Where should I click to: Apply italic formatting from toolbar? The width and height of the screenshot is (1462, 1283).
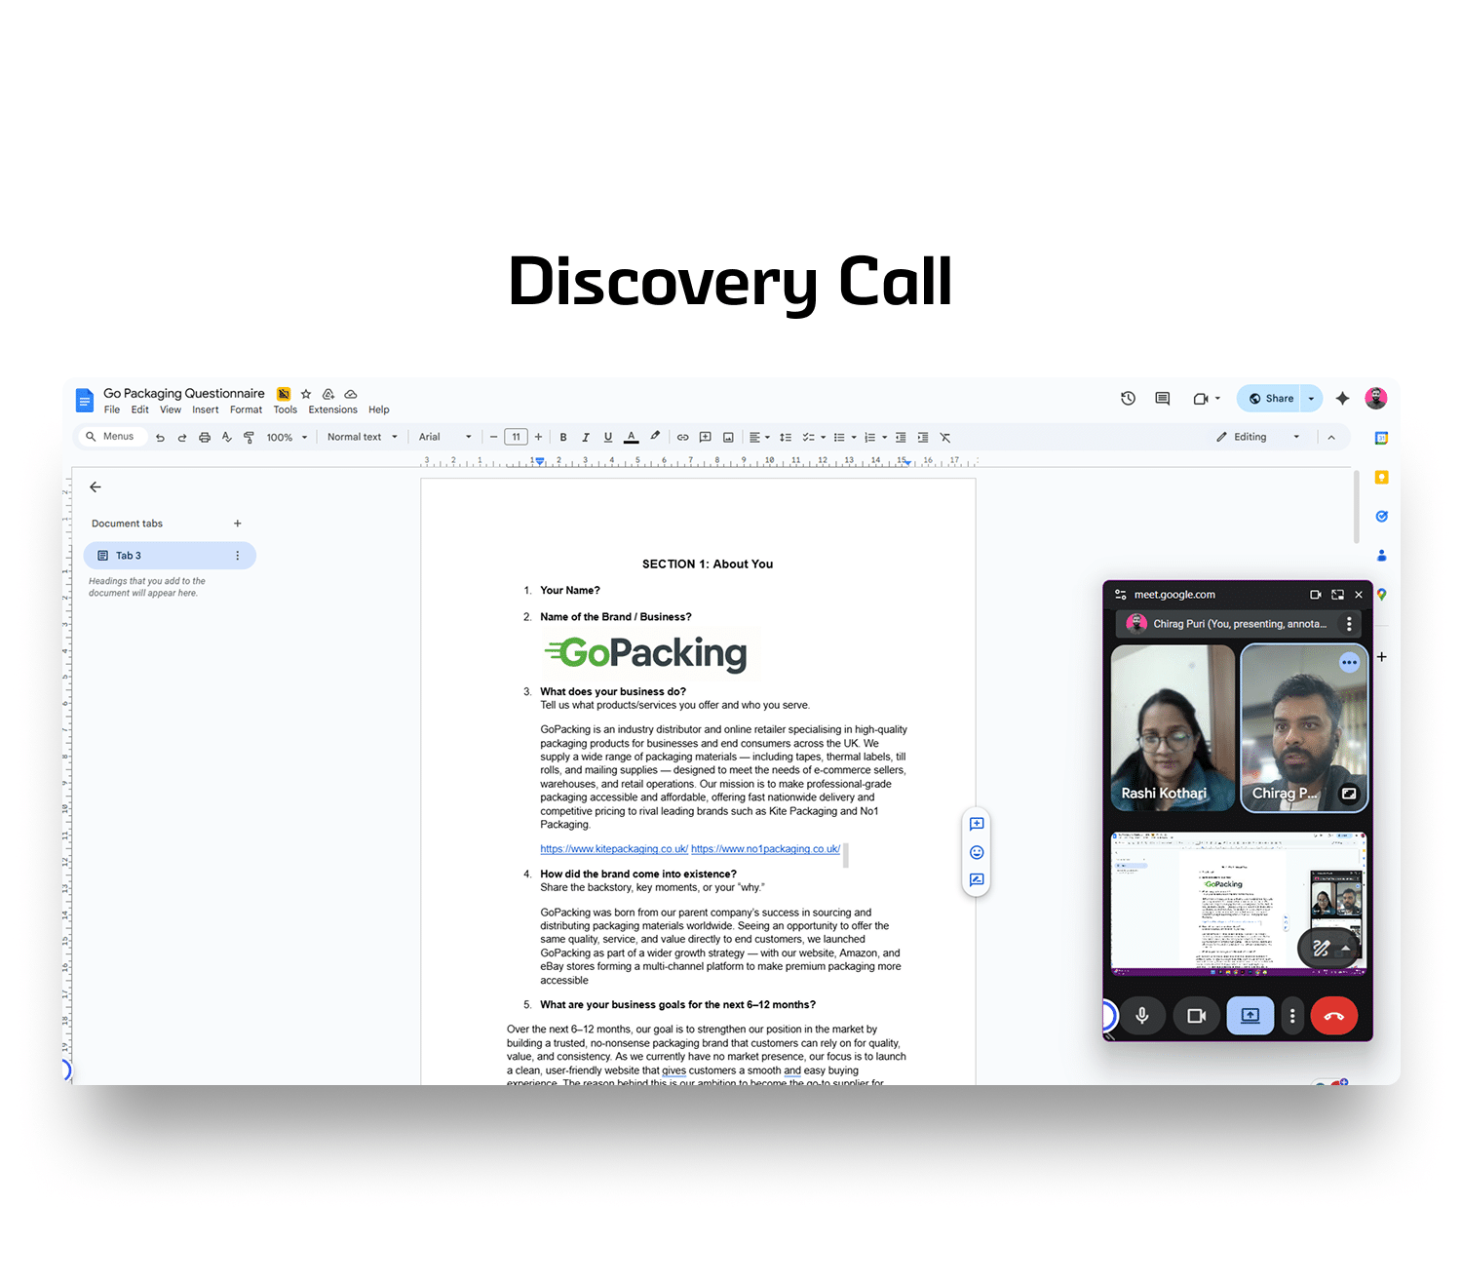point(586,438)
